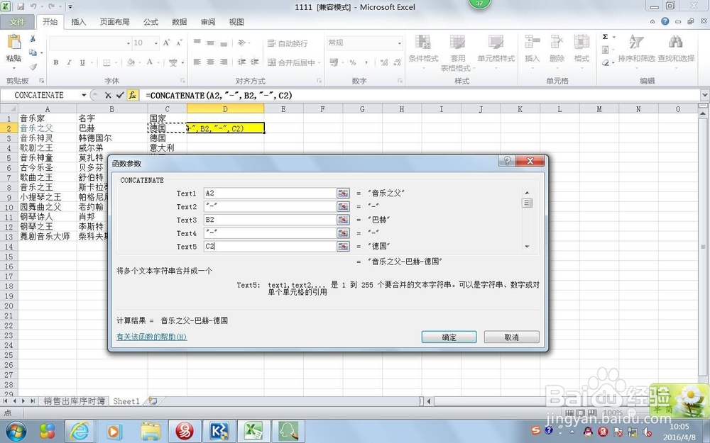Select the Sheet1 sheet tab

[126, 401]
